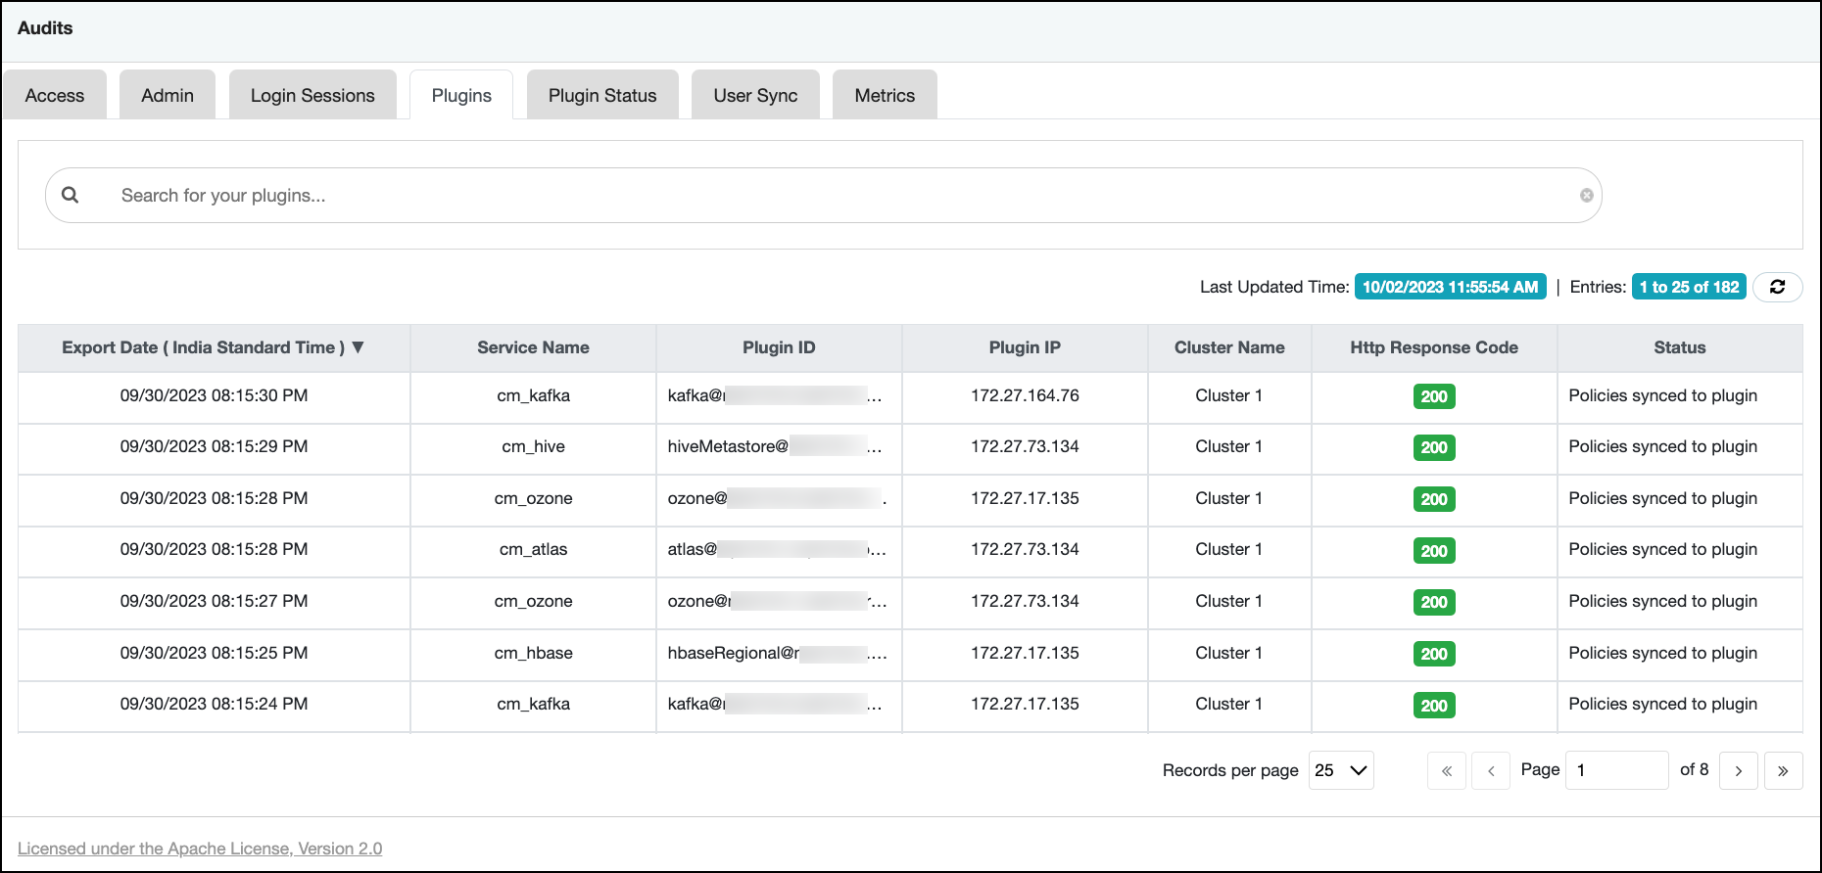The width and height of the screenshot is (1822, 873).
Task: Switch to Login Sessions tab
Action: 312,95
